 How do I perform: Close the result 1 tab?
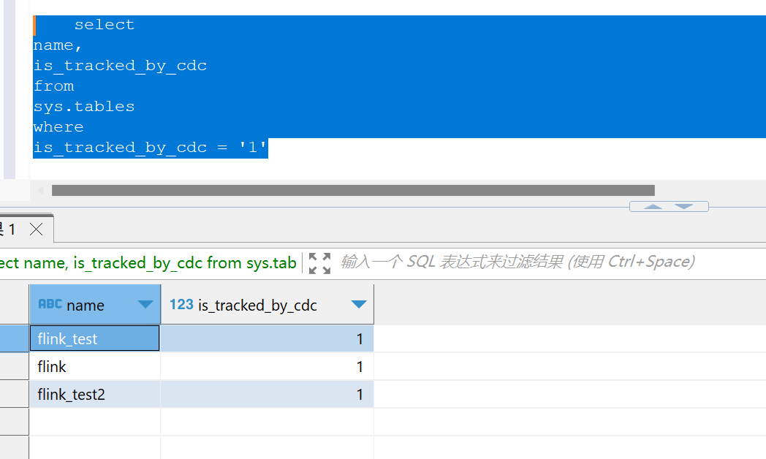pyautogui.click(x=36, y=229)
